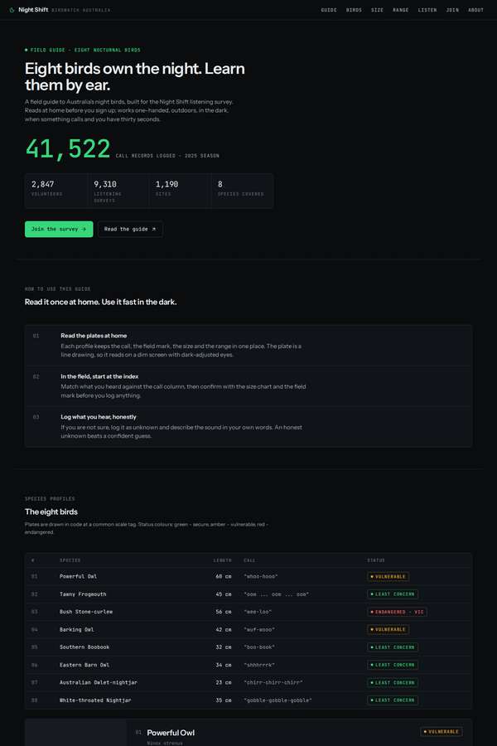Select the White-throated Nightjar row name
The height and width of the screenshot is (746, 497).
tap(95, 700)
